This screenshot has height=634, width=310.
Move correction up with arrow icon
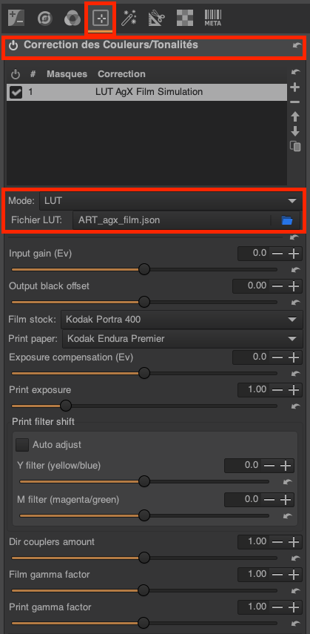click(295, 116)
